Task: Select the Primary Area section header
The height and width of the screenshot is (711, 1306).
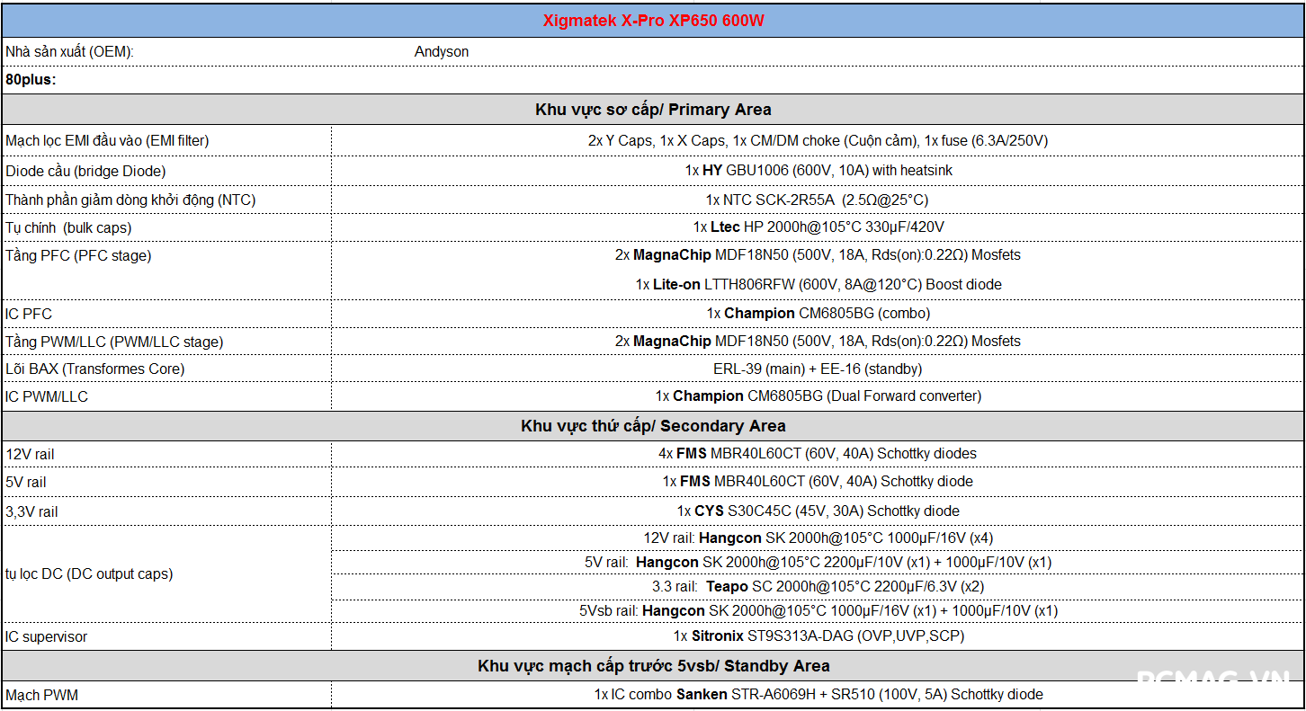Action: pos(653,110)
